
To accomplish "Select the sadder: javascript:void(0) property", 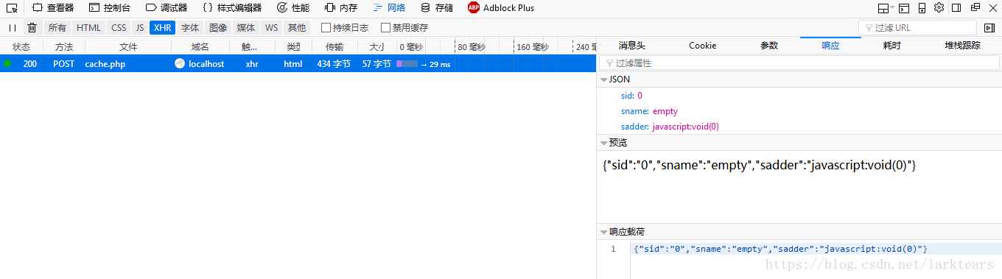I will tap(670, 127).
